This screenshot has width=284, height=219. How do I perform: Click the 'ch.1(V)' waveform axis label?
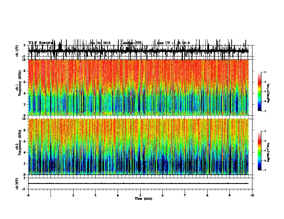[x=17, y=51]
